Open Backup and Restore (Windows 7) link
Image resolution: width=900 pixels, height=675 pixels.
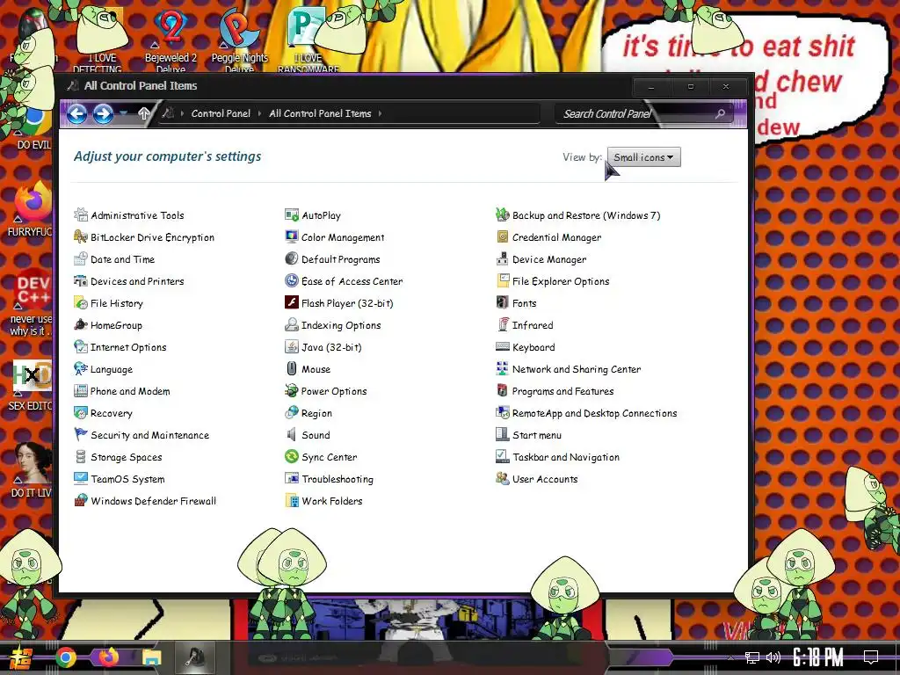(586, 215)
